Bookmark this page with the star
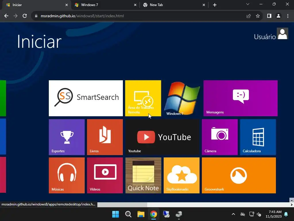The height and width of the screenshot is (221, 294). [258, 16]
